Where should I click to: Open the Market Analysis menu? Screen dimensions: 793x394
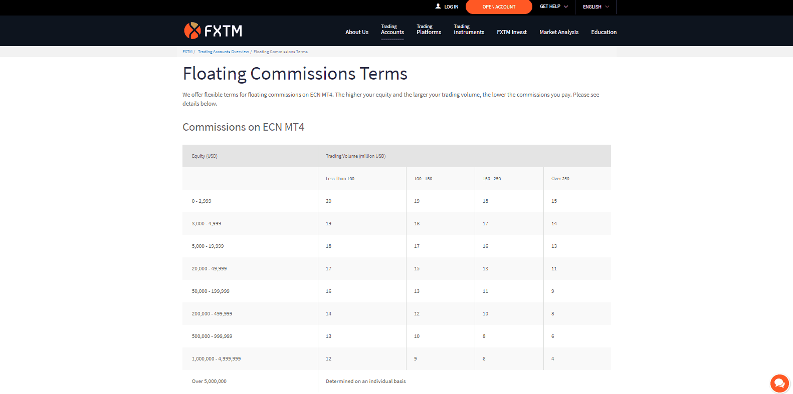[559, 32]
